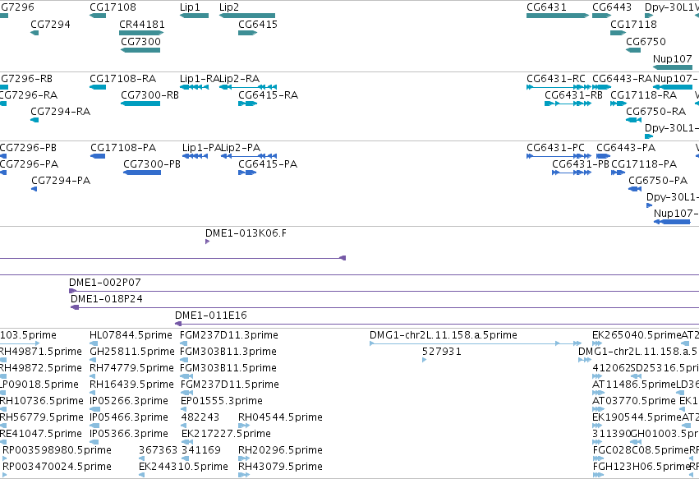
Task: Open the CG6750-PA protein label
Action: [x=658, y=181]
